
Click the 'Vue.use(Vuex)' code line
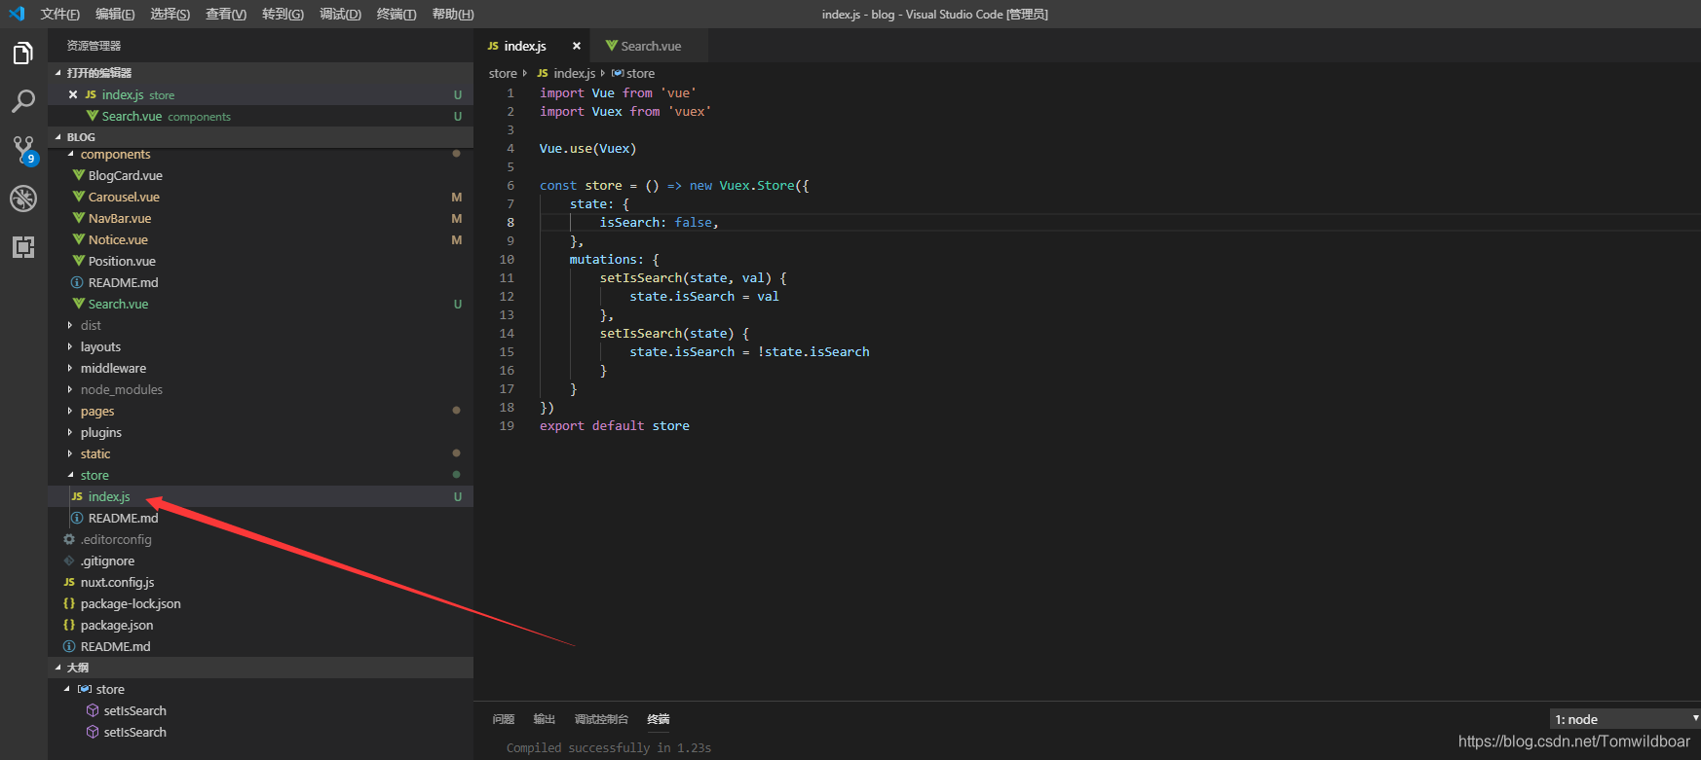(588, 149)
